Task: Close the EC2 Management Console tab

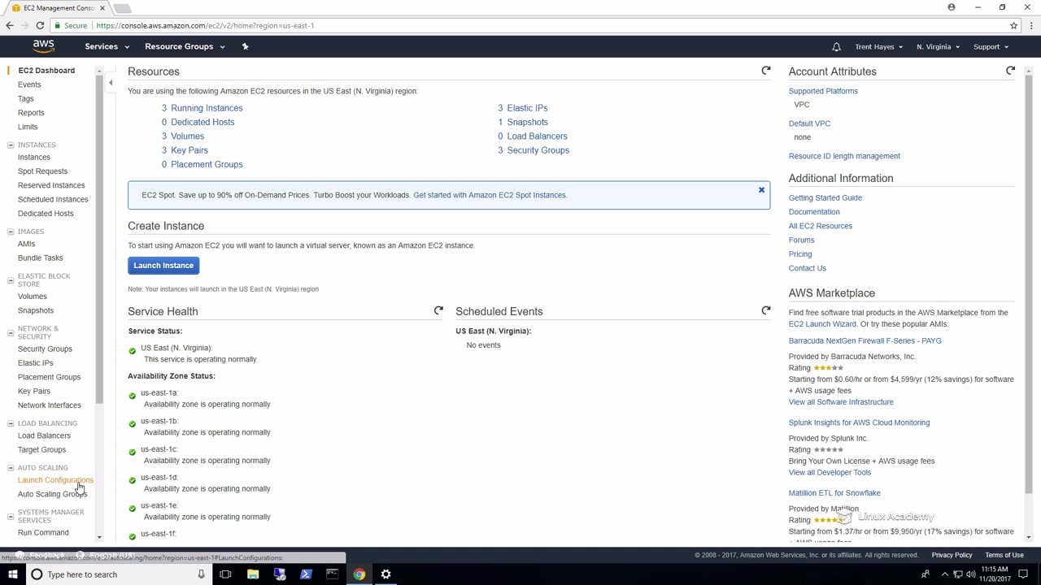Action: [102, 8]
